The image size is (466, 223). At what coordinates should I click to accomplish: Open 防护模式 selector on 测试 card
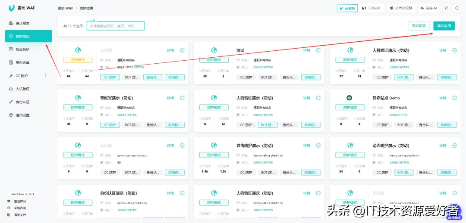click(x=214, y=59)
